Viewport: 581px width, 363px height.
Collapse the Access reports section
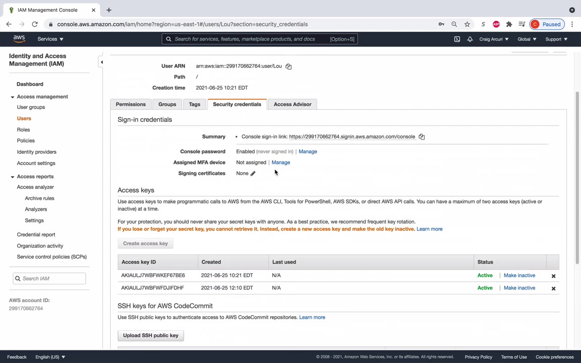tap(12, 177)
